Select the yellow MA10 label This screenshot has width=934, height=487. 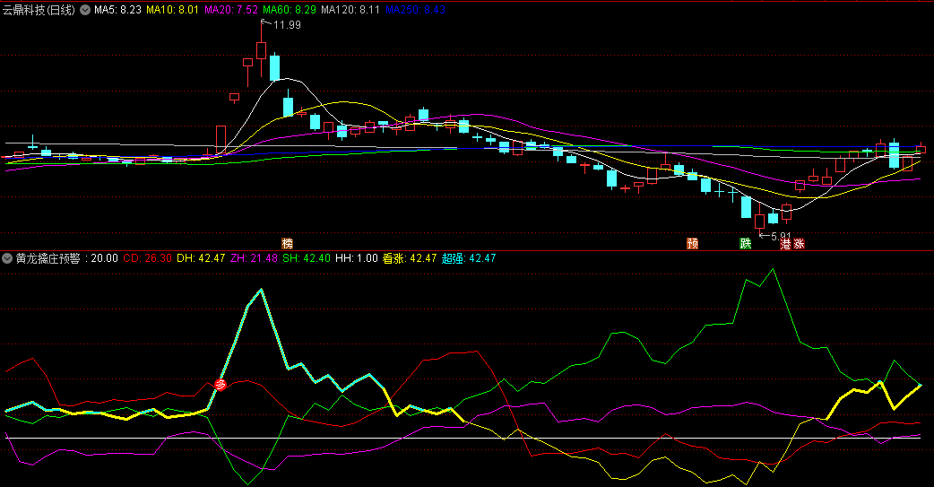(x=172, y=10)
